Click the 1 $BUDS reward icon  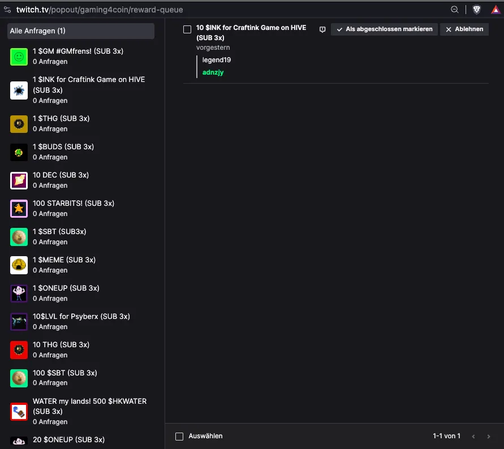click(x=19, y=152)
